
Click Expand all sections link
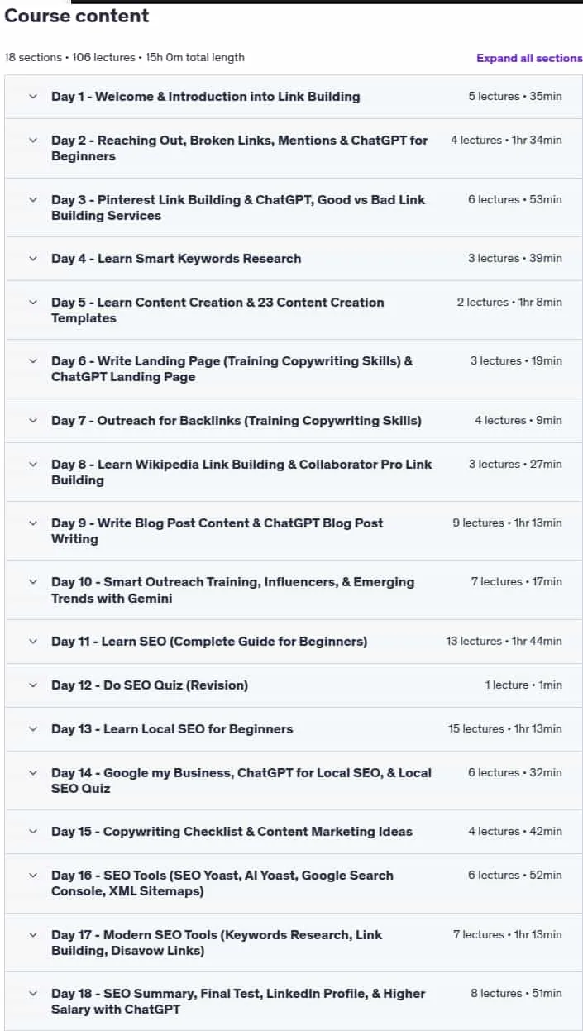(x=529, y=58)
